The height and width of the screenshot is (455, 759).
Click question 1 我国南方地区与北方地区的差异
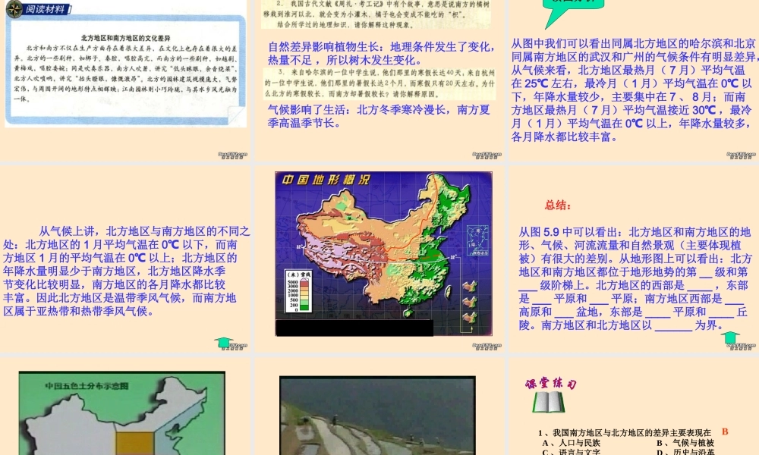pos(625,433)
